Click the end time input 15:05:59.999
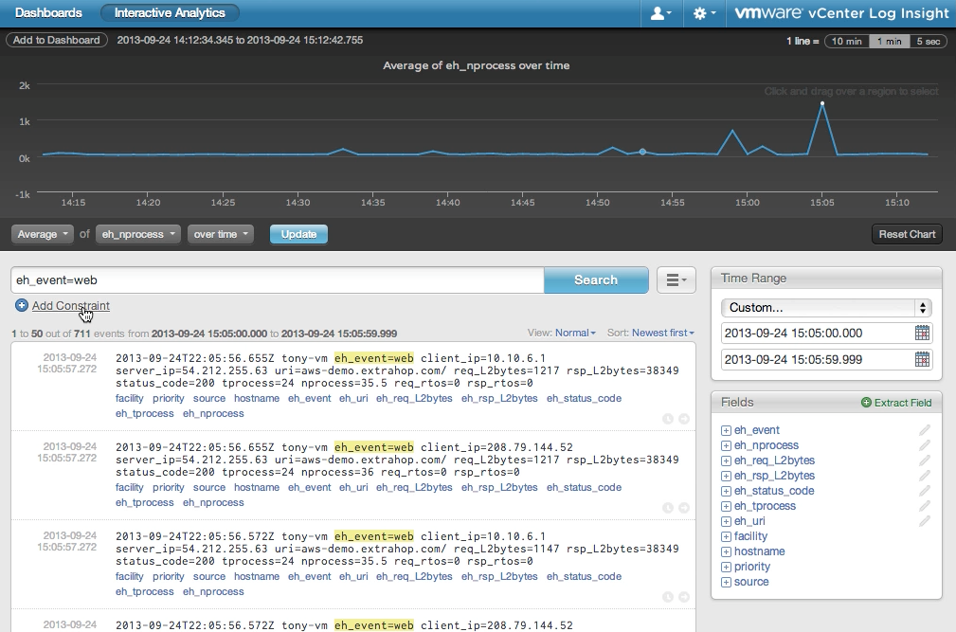This screenshot has height=632, width=956. pyautogui.click(x=817, y=359)
